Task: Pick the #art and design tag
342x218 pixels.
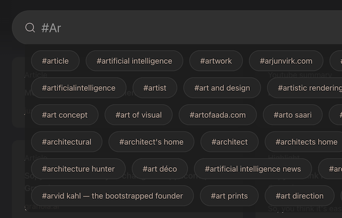Action: tap(222, 88)
